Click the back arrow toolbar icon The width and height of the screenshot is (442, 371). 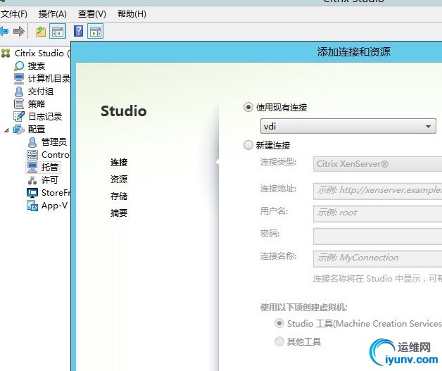point(4,31)
